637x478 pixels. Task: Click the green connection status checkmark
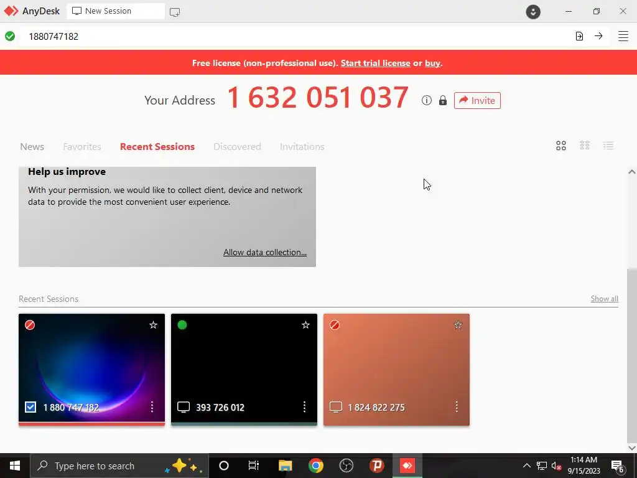10,36
